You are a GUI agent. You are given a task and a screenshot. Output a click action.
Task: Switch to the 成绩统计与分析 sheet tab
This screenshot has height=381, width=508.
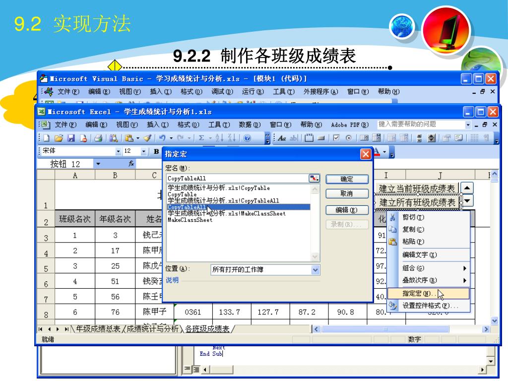pos(152,329)
